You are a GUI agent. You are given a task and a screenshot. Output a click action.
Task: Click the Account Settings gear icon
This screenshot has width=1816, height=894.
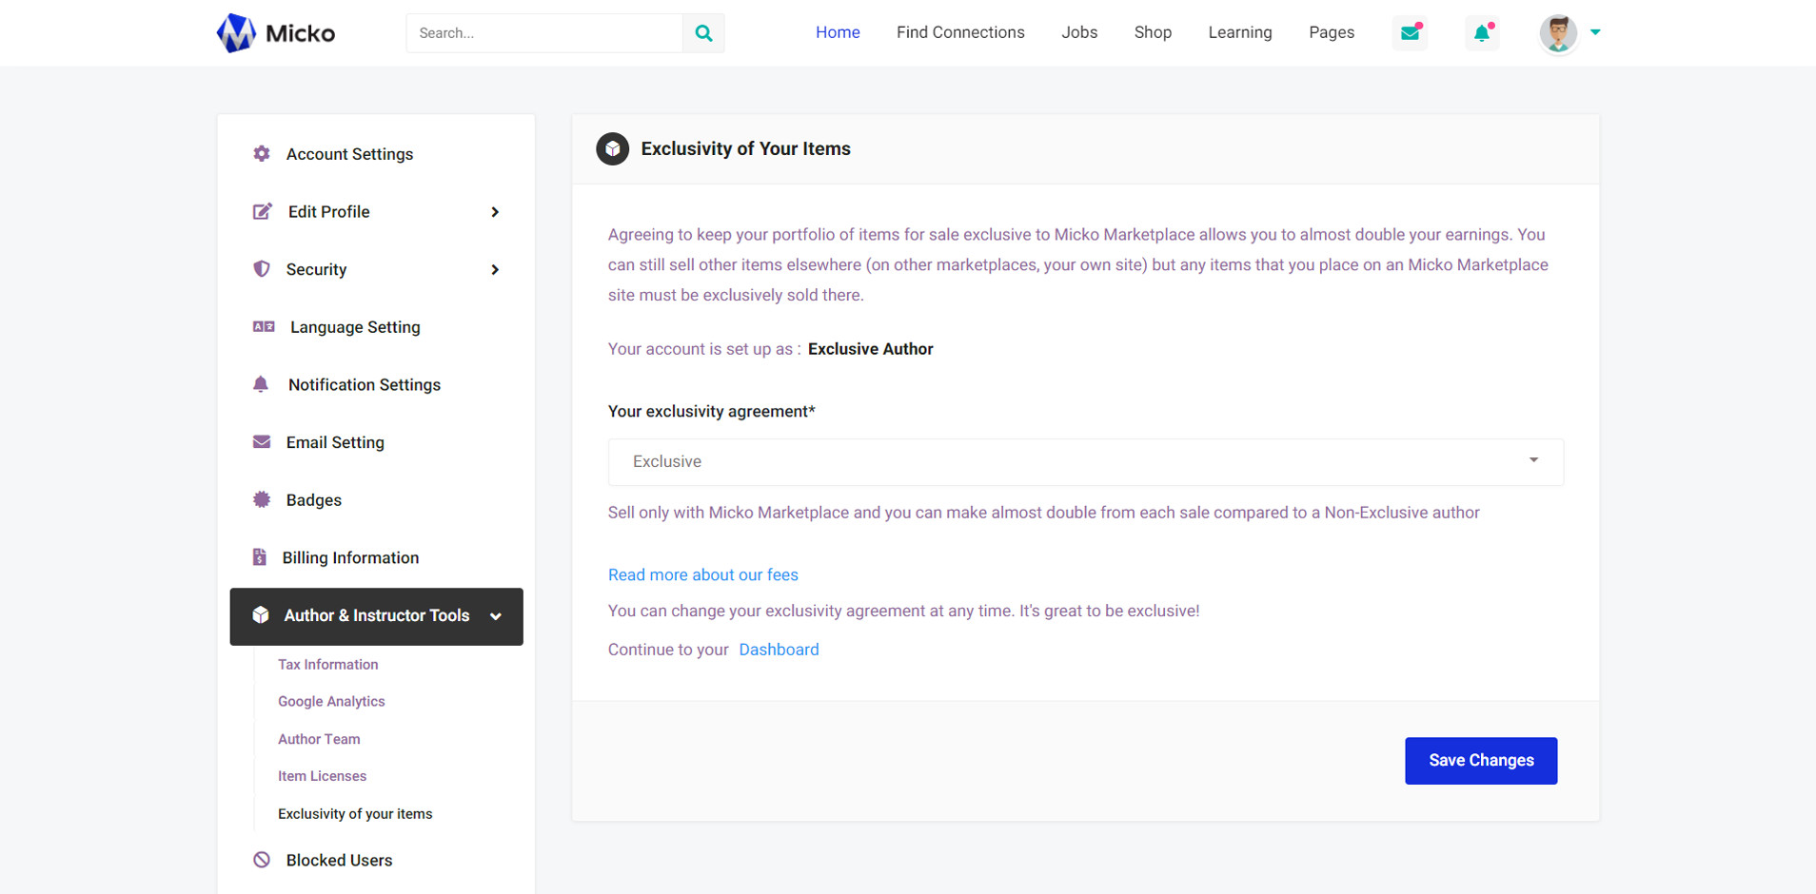pos(262,154)
